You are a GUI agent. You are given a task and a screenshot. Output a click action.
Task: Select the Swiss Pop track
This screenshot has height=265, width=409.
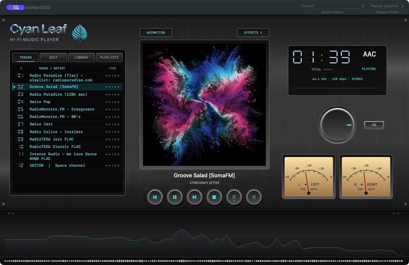tap(67, 102)
